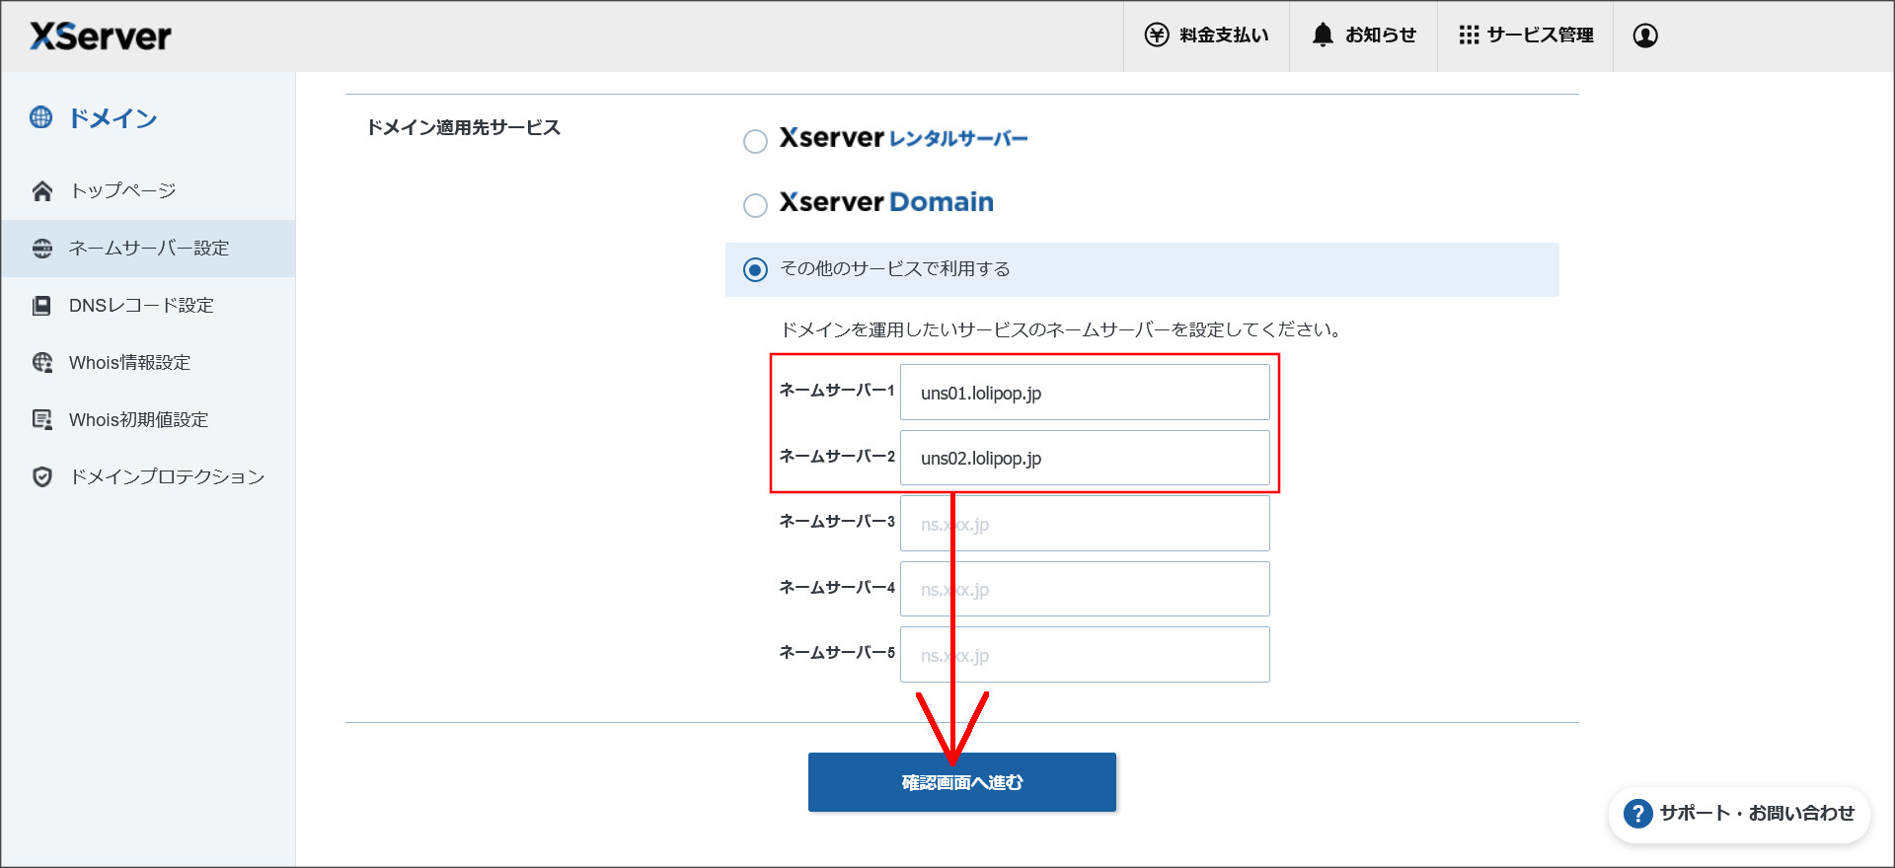Click the ネームサーバー5 label text
Viewport: 1895px width, 868px height.
837,653
